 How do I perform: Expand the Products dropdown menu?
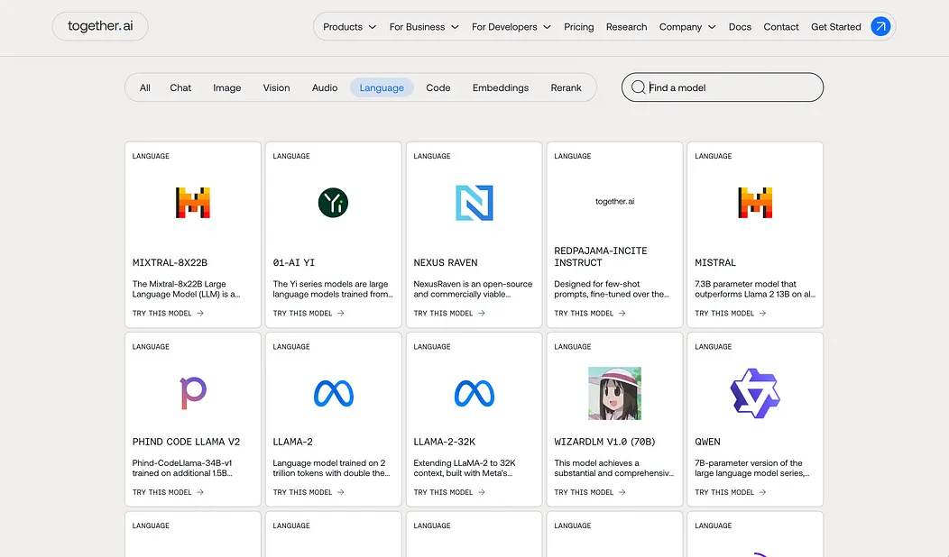(x=349, y=27)
